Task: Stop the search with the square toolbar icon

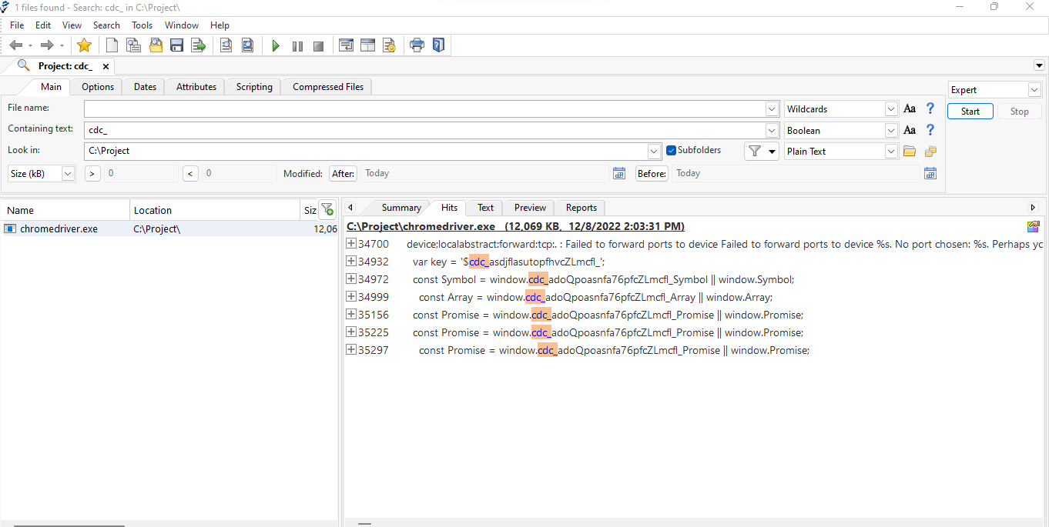Action: (x=318, y=46)
